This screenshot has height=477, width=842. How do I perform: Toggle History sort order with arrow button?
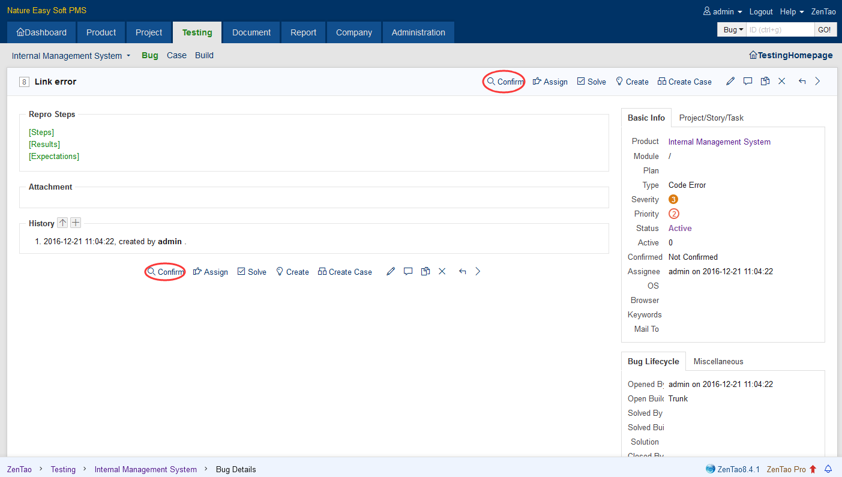click(x=62, y=223)
